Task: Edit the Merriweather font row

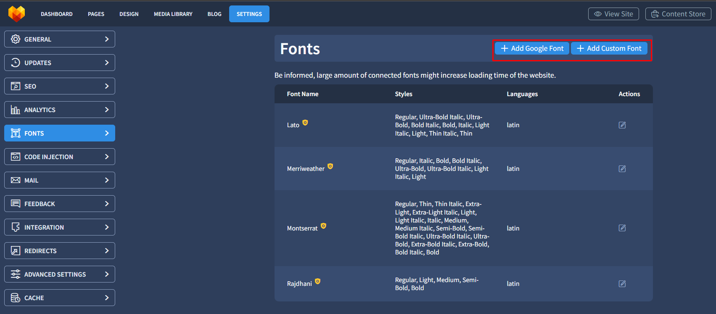Action: point(622,169)
